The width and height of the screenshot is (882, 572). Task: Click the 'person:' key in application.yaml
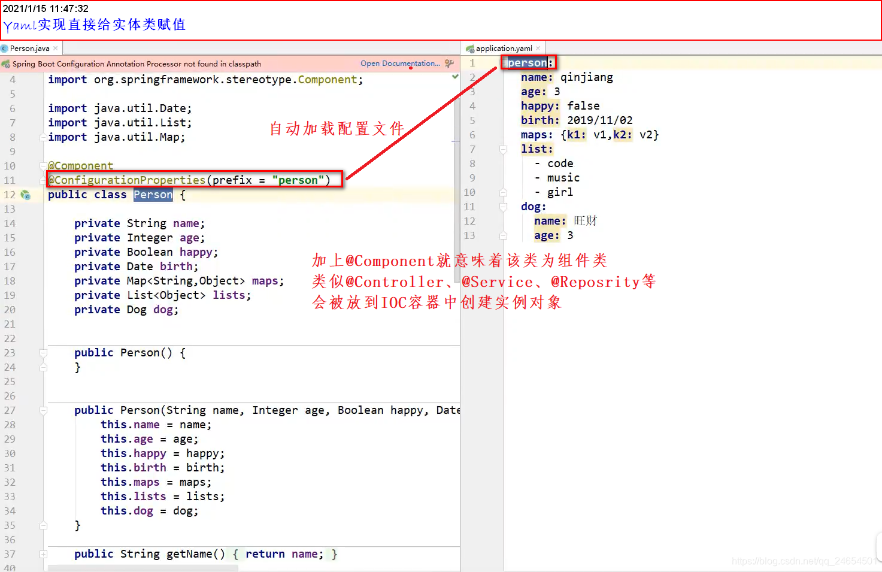pos(531,63)
